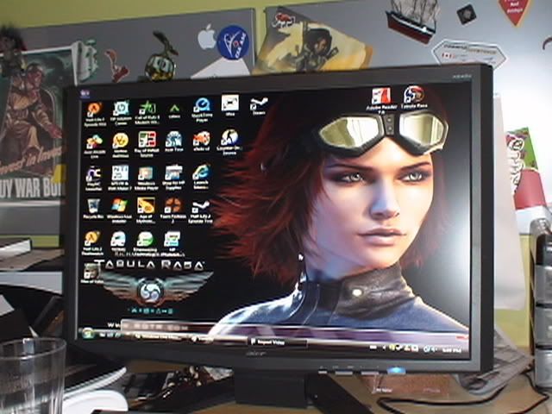Open the Men of Valor shortcut

tap(91, 274)
